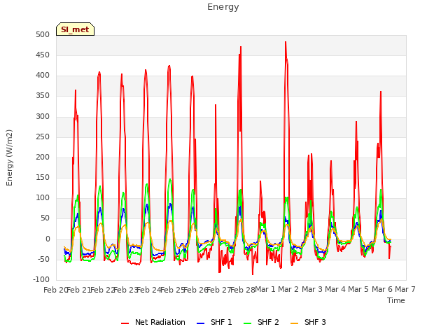Click the Mar 2 x-axis date label
This screenshot has width=448, height=336.
[288, 290]
